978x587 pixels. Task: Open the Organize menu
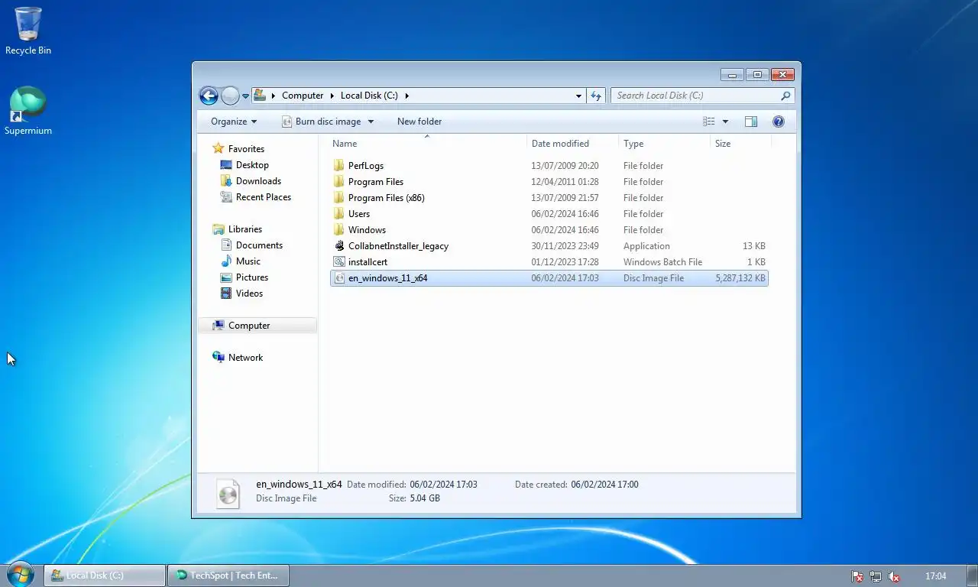coord(234,122)
